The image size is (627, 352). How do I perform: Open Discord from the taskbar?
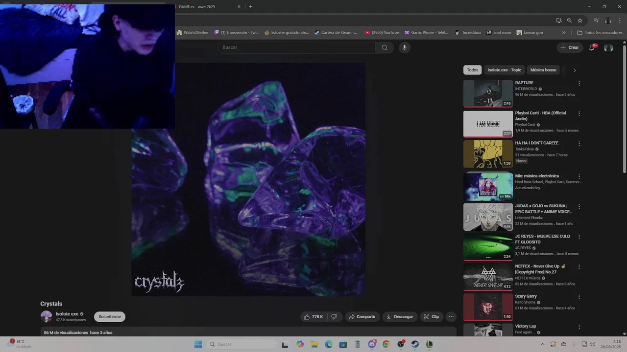tap(372, 344)
